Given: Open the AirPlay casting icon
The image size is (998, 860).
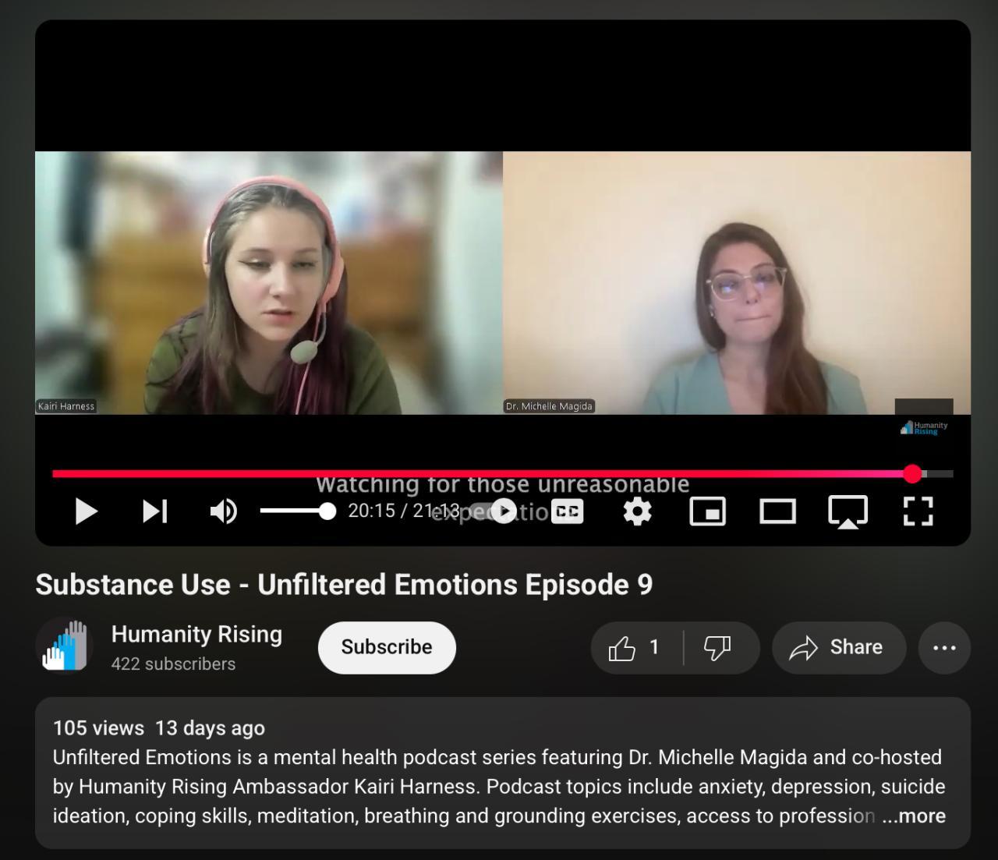Looking at the screenshot, I should click(848, 512).
